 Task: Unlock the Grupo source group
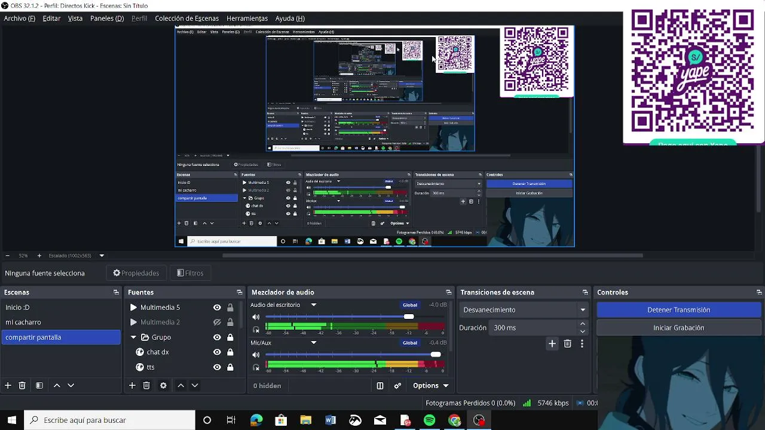click(x=230, y=337)
